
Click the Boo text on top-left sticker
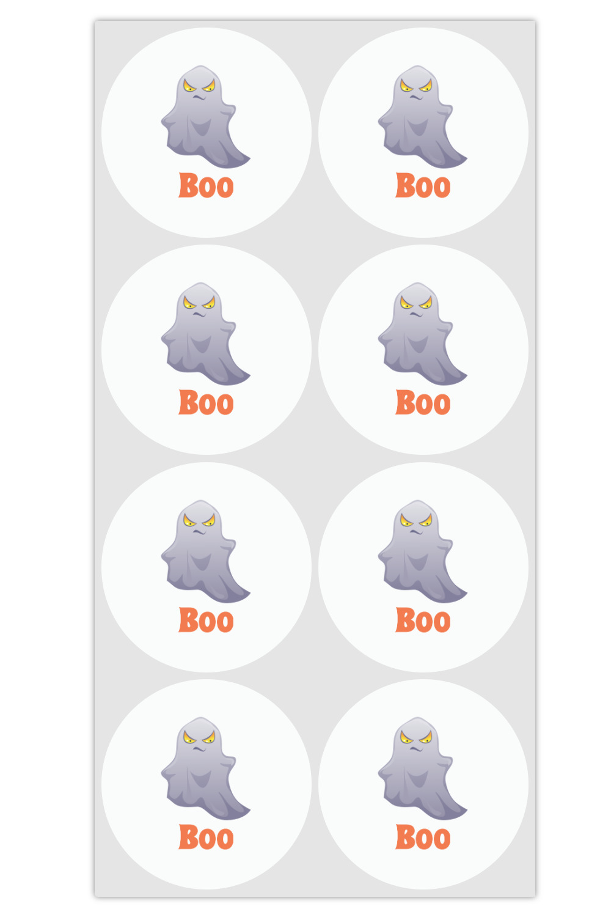click(206, 185)
